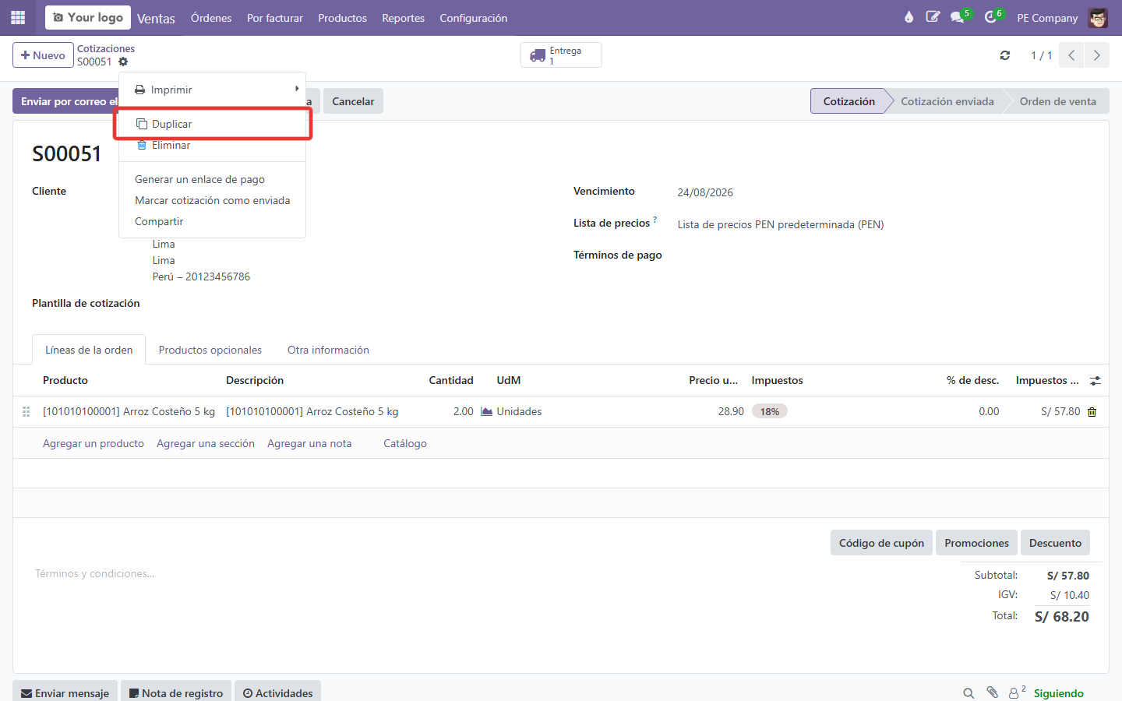Open activities clock icon with badge 6

(992, 17)
